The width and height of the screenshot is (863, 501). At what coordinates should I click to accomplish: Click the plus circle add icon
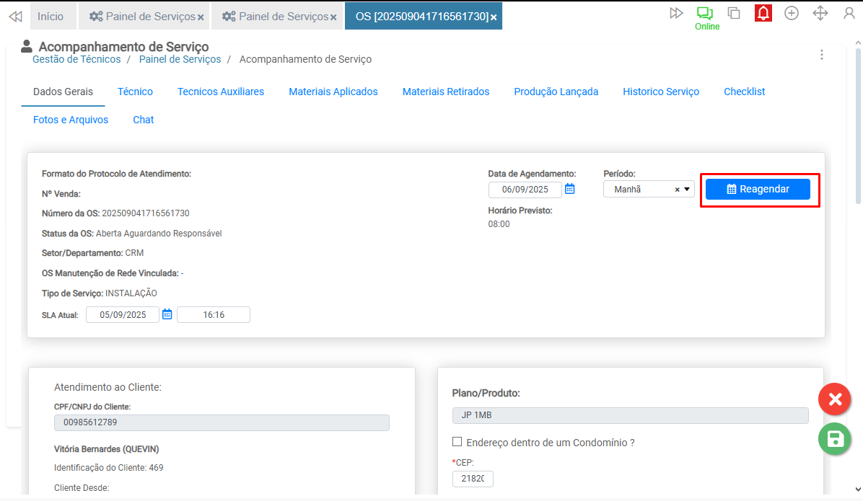[x=792, y=14]
